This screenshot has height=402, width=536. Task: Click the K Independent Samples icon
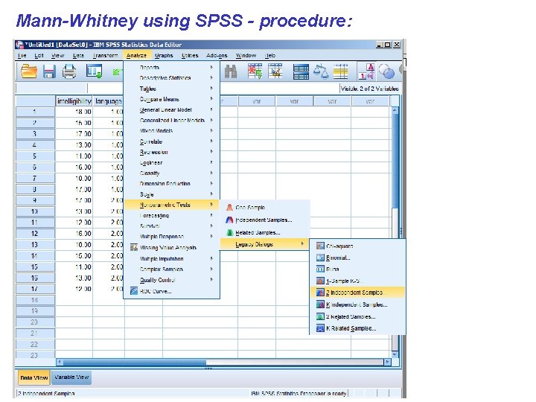pos(320,304)
